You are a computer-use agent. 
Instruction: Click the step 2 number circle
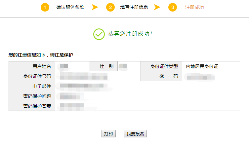point(110,7)
